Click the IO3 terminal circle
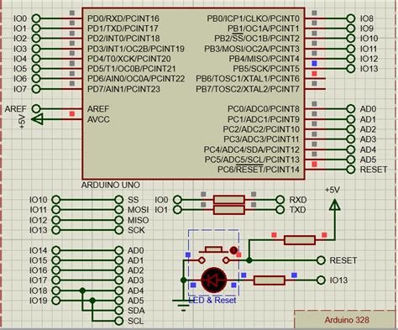Image resolution: width=398 pixels, height=330 pixels. click(36, 49)
